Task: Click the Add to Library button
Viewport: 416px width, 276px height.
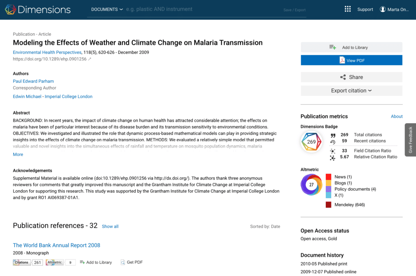Action: 351,47
